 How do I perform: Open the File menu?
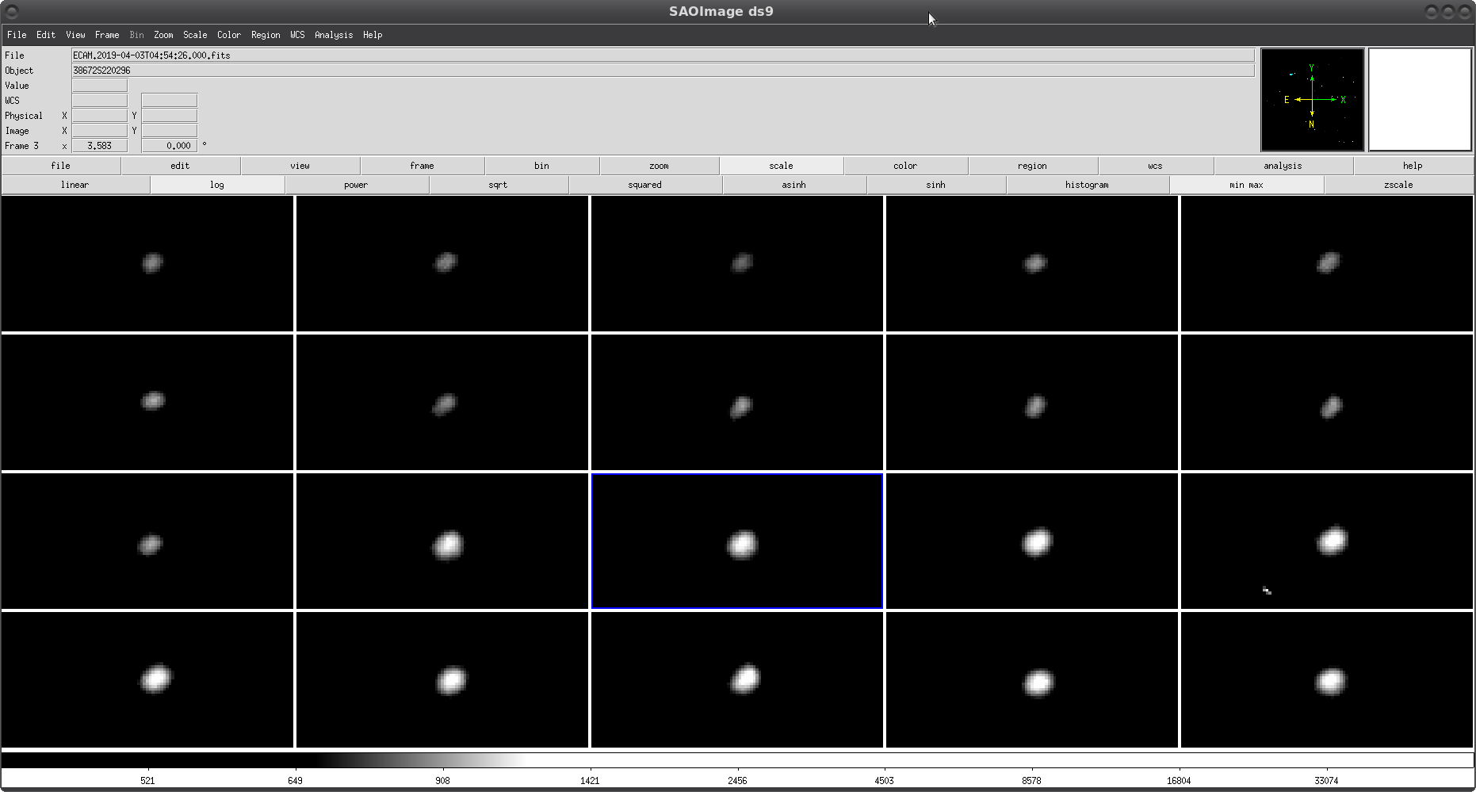pyautogui.click(x=16, y=35)
